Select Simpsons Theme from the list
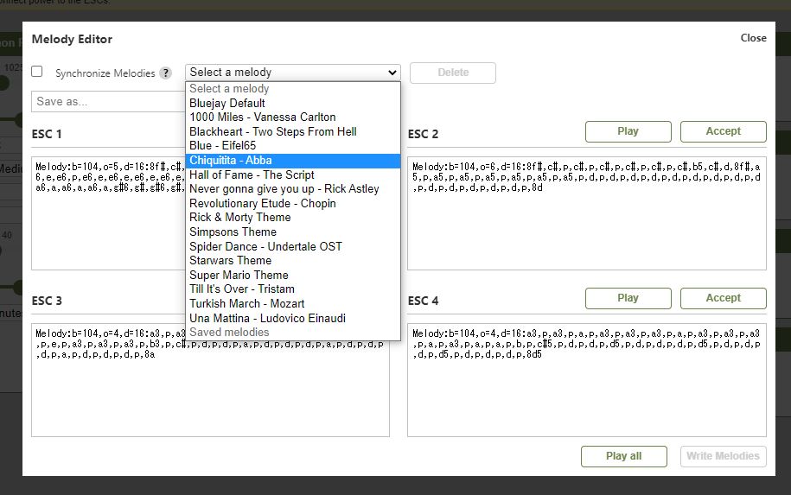 coord(293,232)
